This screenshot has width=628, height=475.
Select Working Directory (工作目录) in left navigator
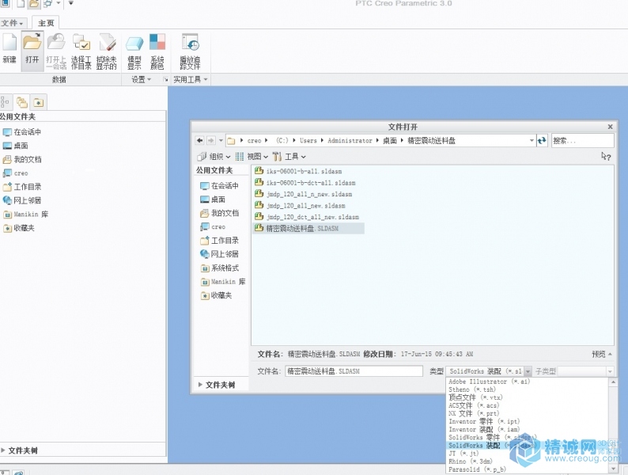21,187
